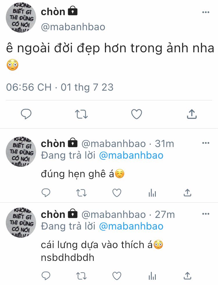Open chòn's profile picture on main tweet
The height and width of the screenshot is (285, 218).
coord(21,17)
